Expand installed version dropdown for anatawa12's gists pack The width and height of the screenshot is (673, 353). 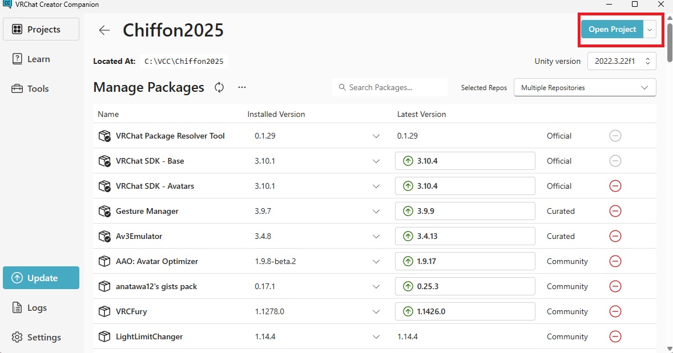pyautogui.click(x=376, y=286)
